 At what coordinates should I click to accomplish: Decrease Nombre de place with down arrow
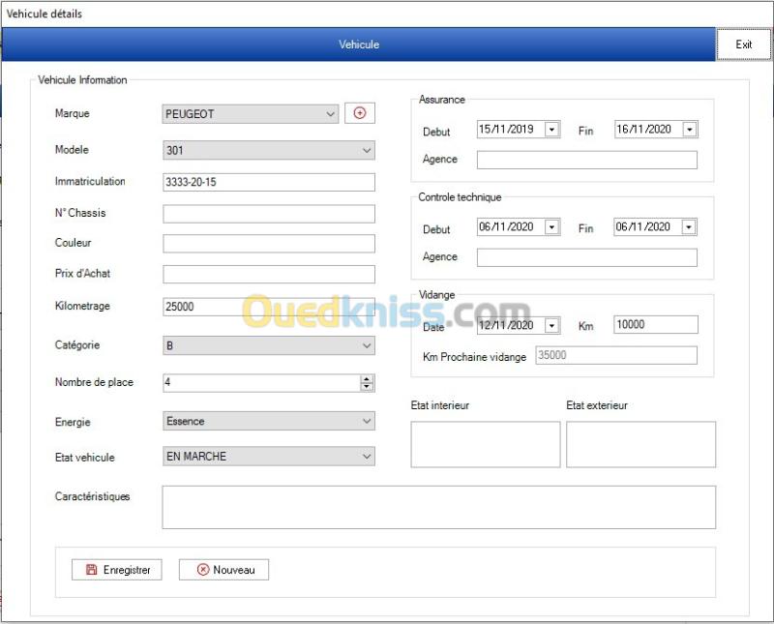367,387
